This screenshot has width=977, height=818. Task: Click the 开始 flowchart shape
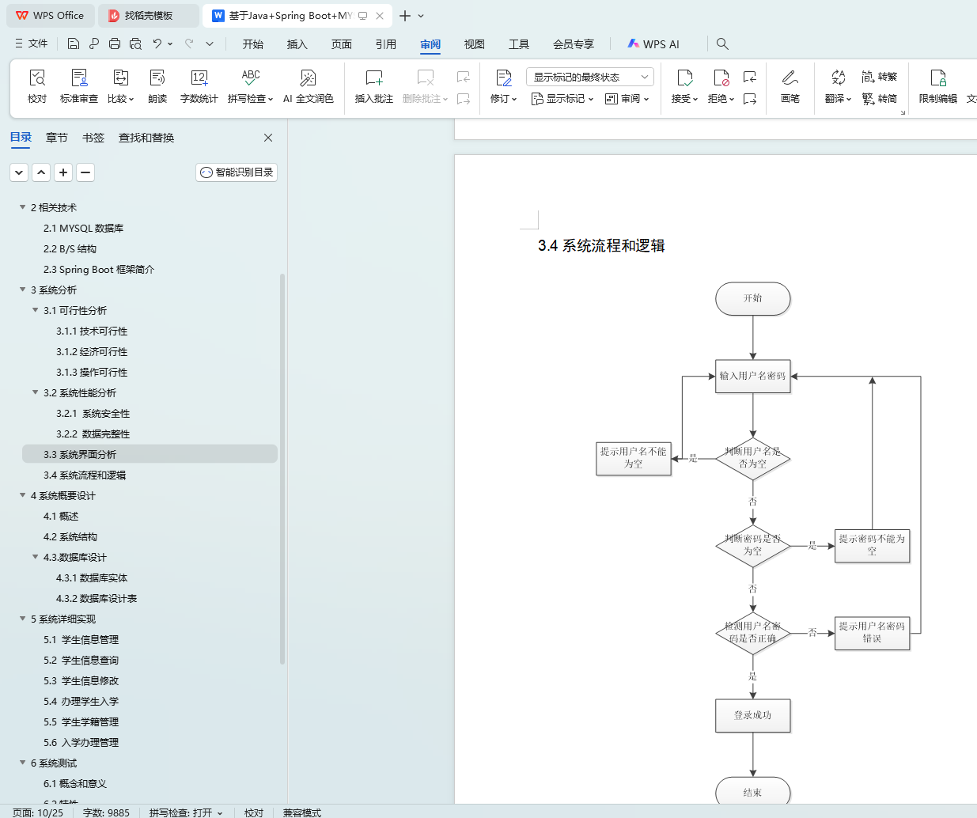coord(753,299)
